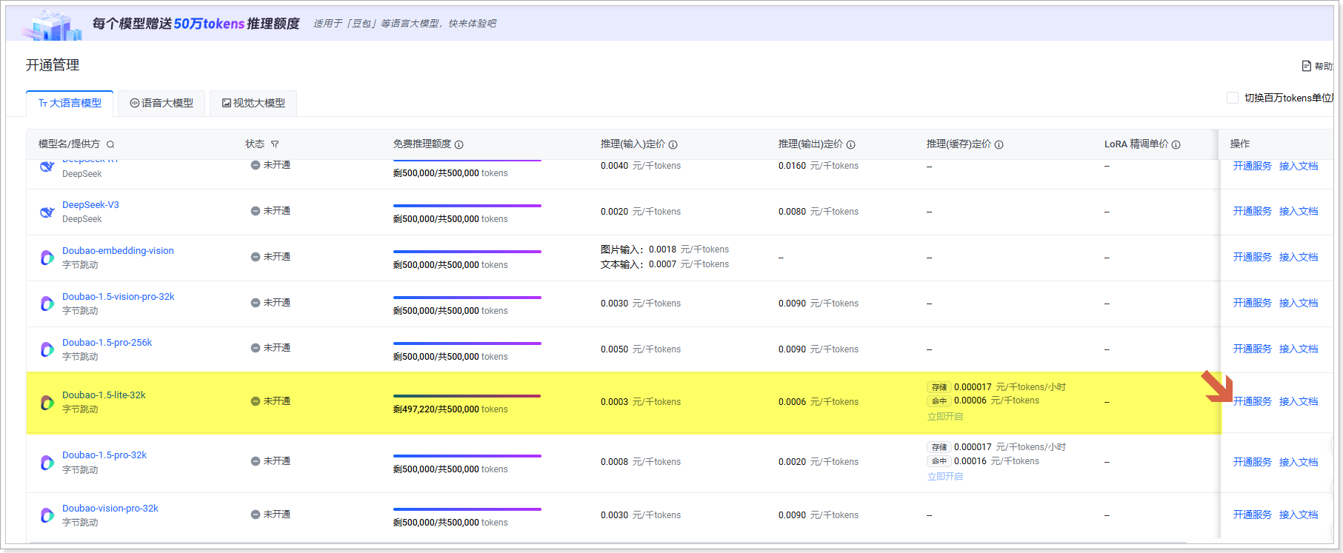
Task: Open Doubao-1.5-pro-256k model link
Action: click(x=107, y=343)
